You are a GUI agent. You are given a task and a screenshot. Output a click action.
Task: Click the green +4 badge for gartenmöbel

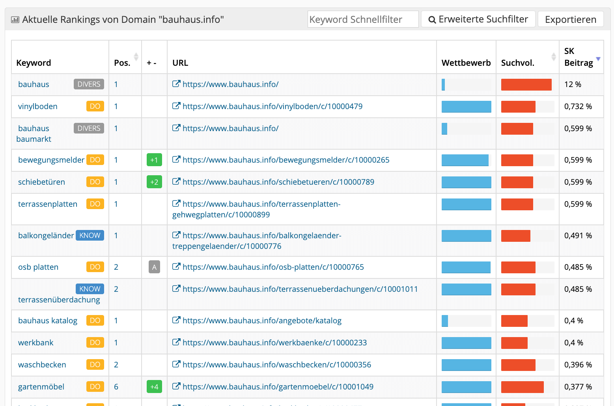154,387
